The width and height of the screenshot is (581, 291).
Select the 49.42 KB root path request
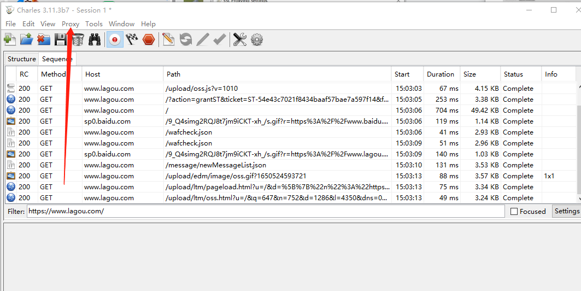point(291,110)
